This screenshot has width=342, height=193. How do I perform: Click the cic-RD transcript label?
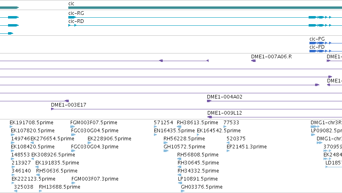tap(76, 21)
